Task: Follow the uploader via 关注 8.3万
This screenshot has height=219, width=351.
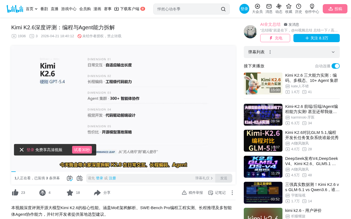Action: click(316, 38)
